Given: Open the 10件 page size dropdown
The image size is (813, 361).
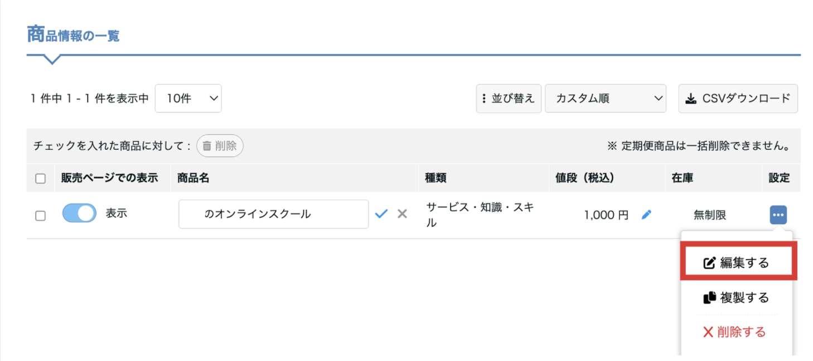Looking at the screenshot, I should pyautogui.click(x=188, y=98).
